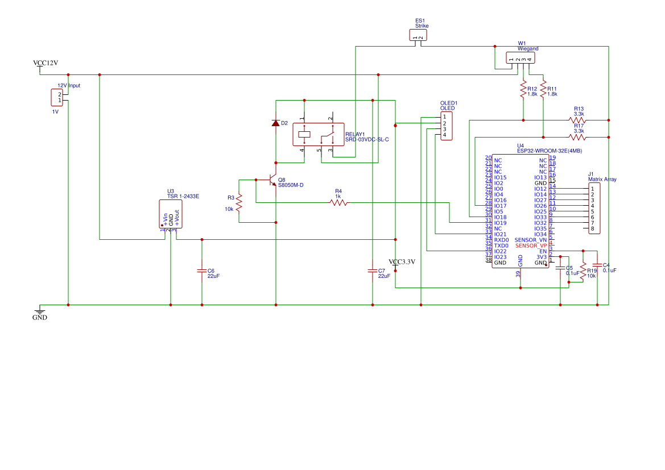Select the TXD0 pin label
Image resolution: width=665 pixels, height=470 pixels.
pos(501,246)
